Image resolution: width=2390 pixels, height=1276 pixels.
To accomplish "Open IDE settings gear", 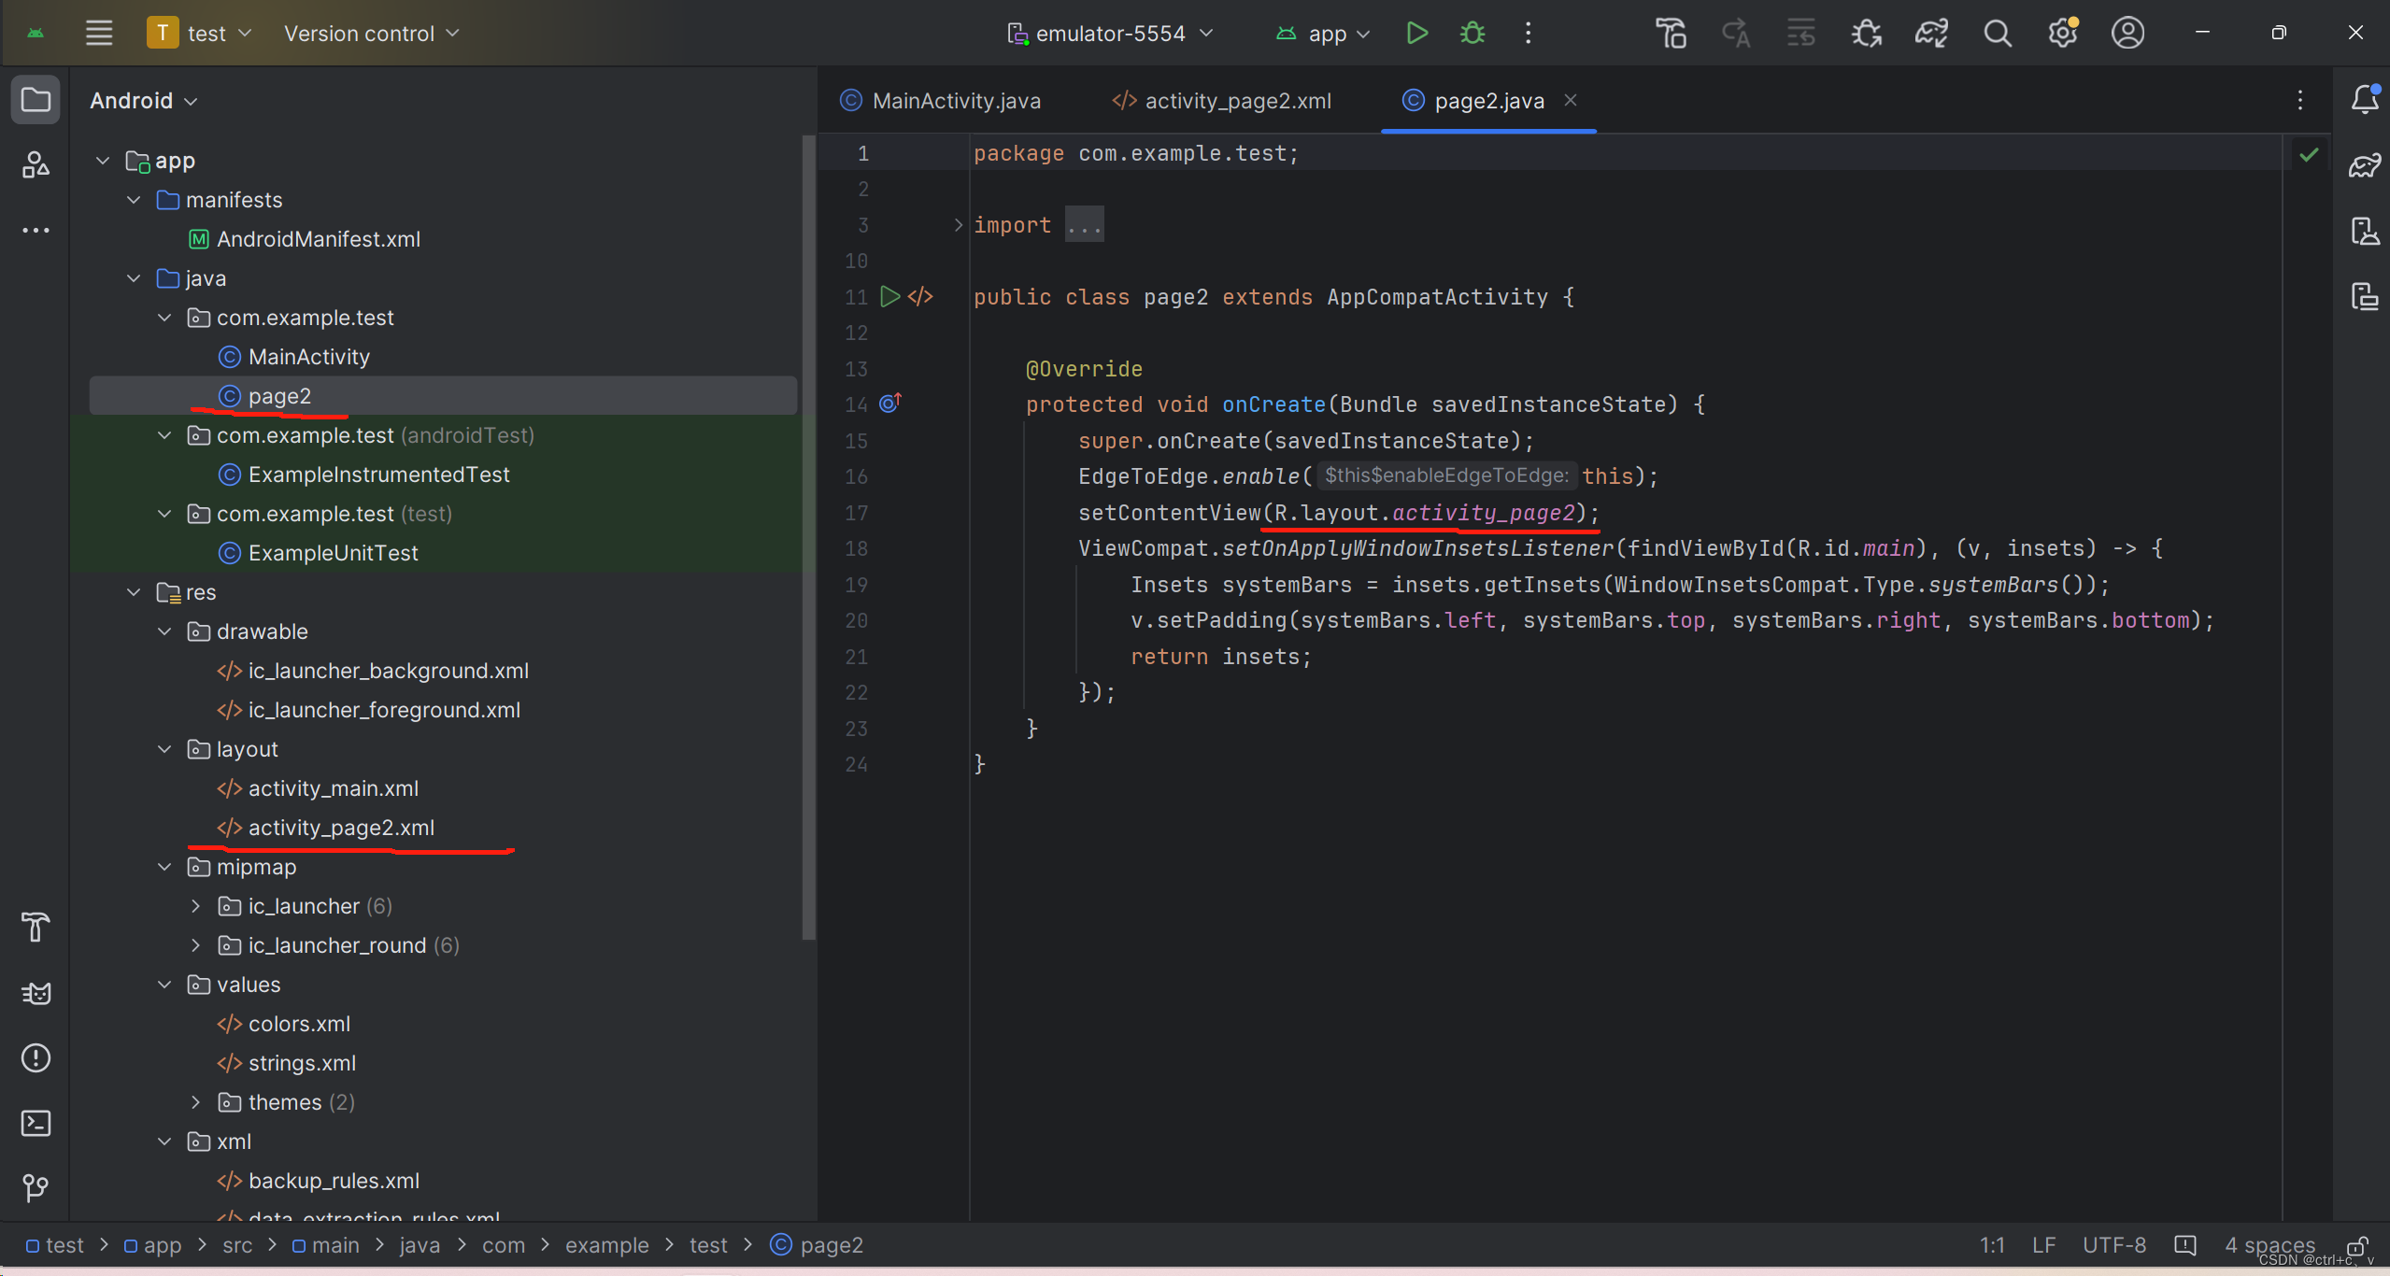I will click(x=2062, y=34).
